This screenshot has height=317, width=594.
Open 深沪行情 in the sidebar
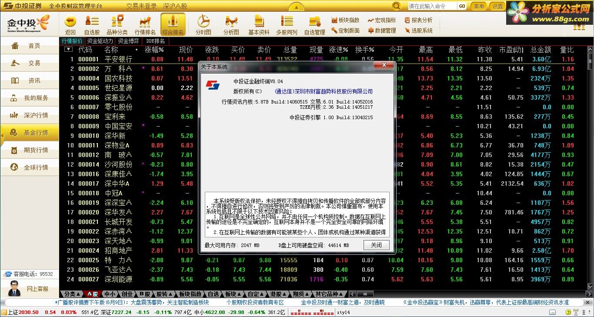tap(30, 115)
